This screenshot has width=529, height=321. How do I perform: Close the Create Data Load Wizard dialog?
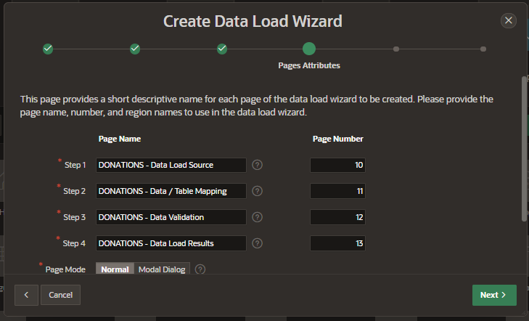pyautogui.click(x=509, y=21)
